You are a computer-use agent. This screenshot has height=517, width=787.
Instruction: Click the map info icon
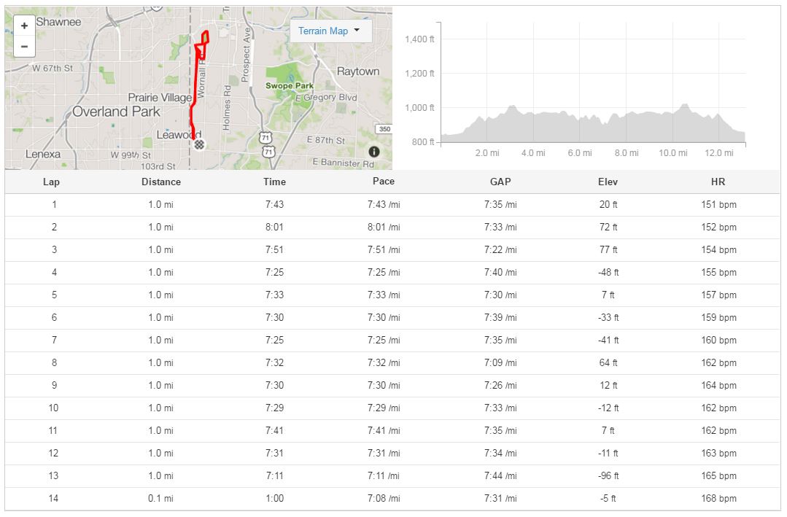point(374,152)
